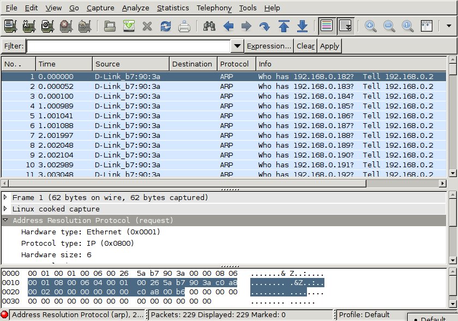This screenshot has height=321, width=458.
Task: Click the binoculars Find Packet icon
Action: pos(209,26)
